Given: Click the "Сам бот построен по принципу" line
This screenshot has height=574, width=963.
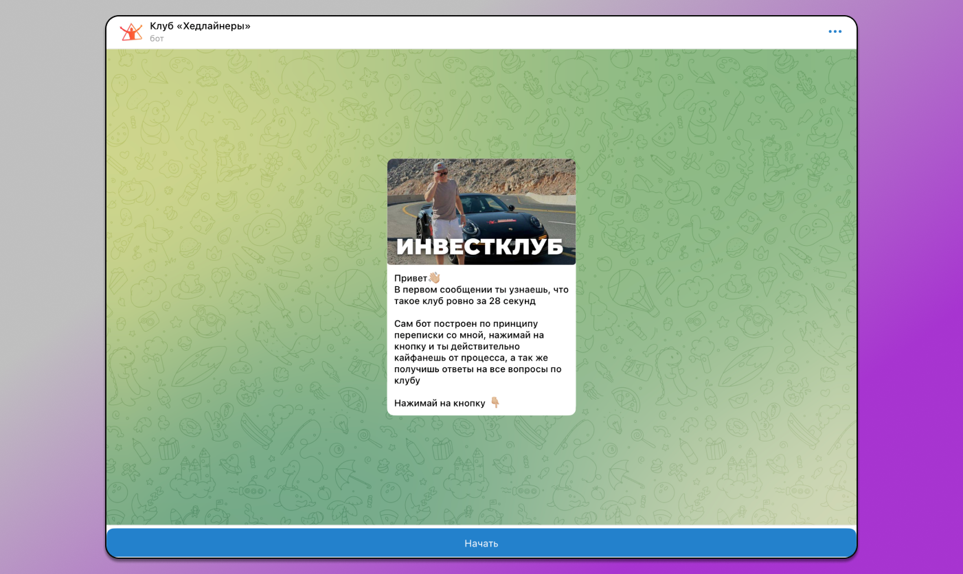Looking at the screenshot, I should point(466,323).
